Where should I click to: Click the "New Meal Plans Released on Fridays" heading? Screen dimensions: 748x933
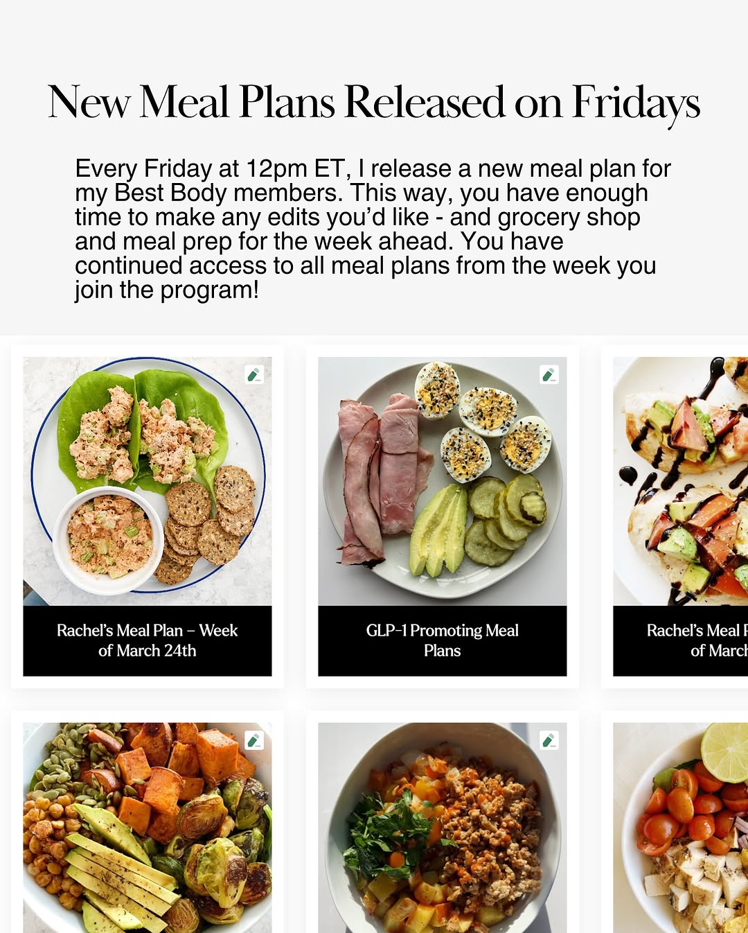(374, 103)
